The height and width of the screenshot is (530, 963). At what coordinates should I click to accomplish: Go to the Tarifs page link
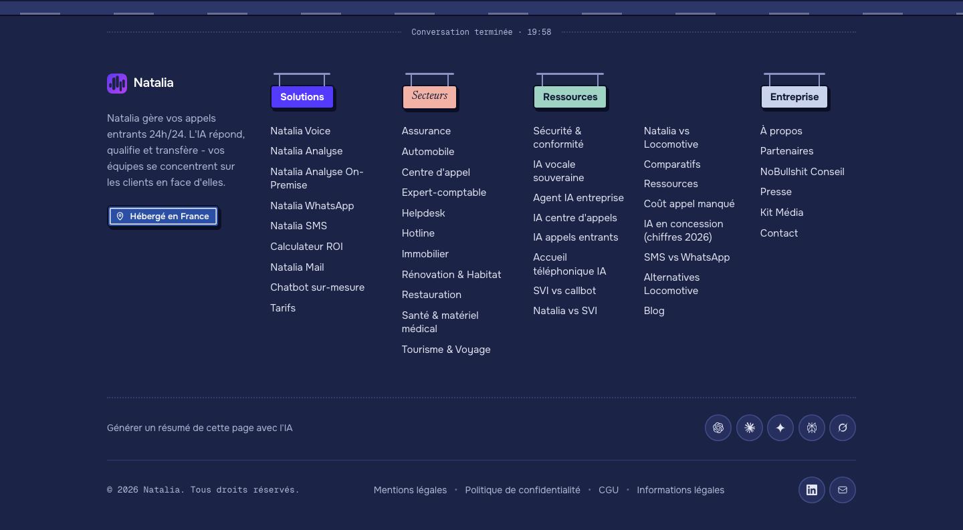283,308
